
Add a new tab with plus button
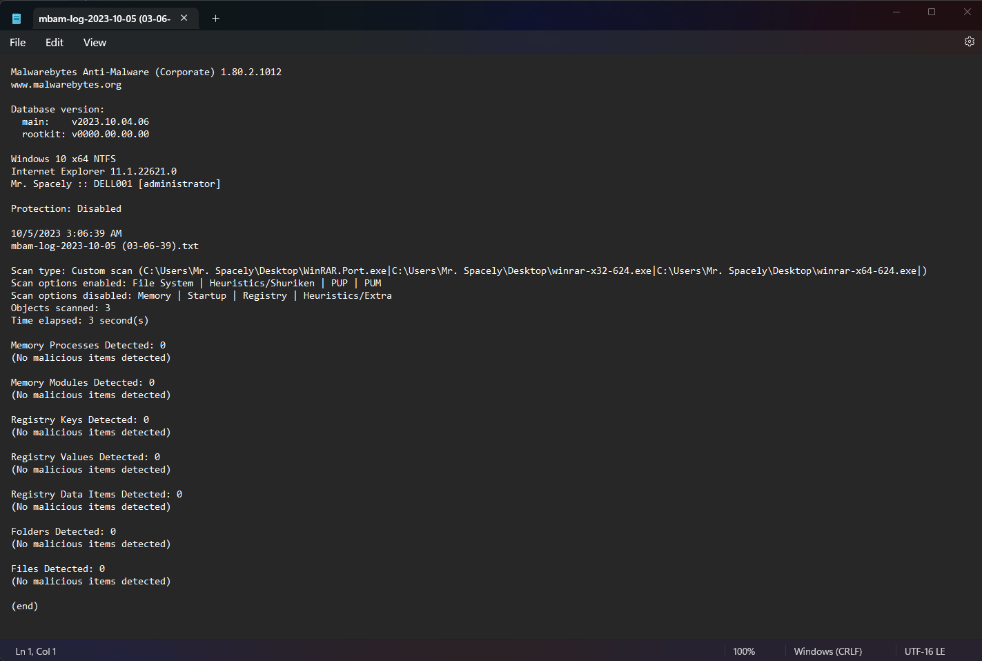pos(215,19)
